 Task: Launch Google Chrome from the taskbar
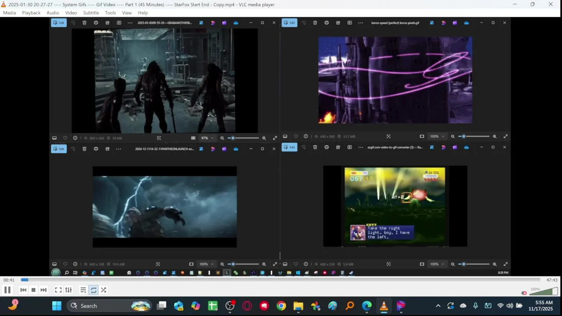281,306
